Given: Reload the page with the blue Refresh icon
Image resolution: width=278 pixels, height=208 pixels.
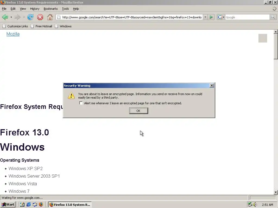Looking at the screenshot, I should (x=30, y=17).
